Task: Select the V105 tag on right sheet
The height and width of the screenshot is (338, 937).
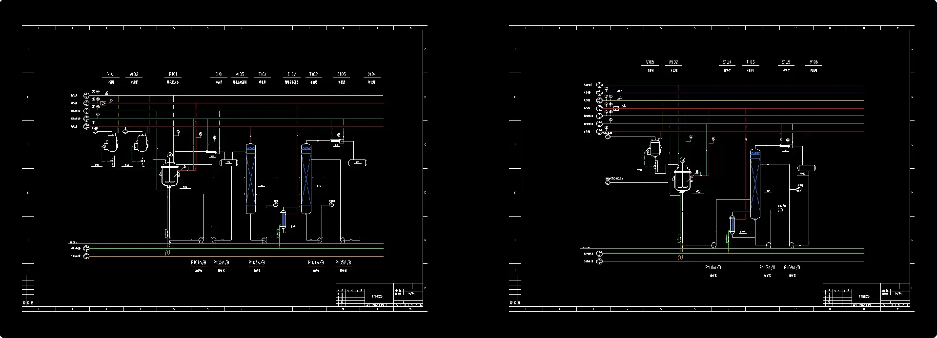Action: point(650,62)
